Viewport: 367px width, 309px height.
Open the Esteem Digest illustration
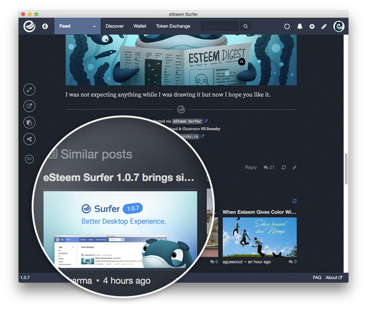pyautogui.click(x=181, y=60)
